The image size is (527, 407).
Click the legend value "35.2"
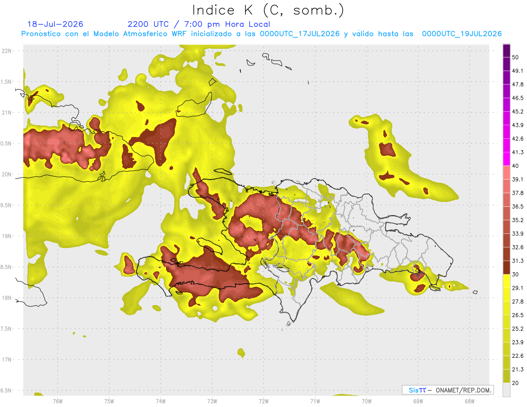point(518,220)
